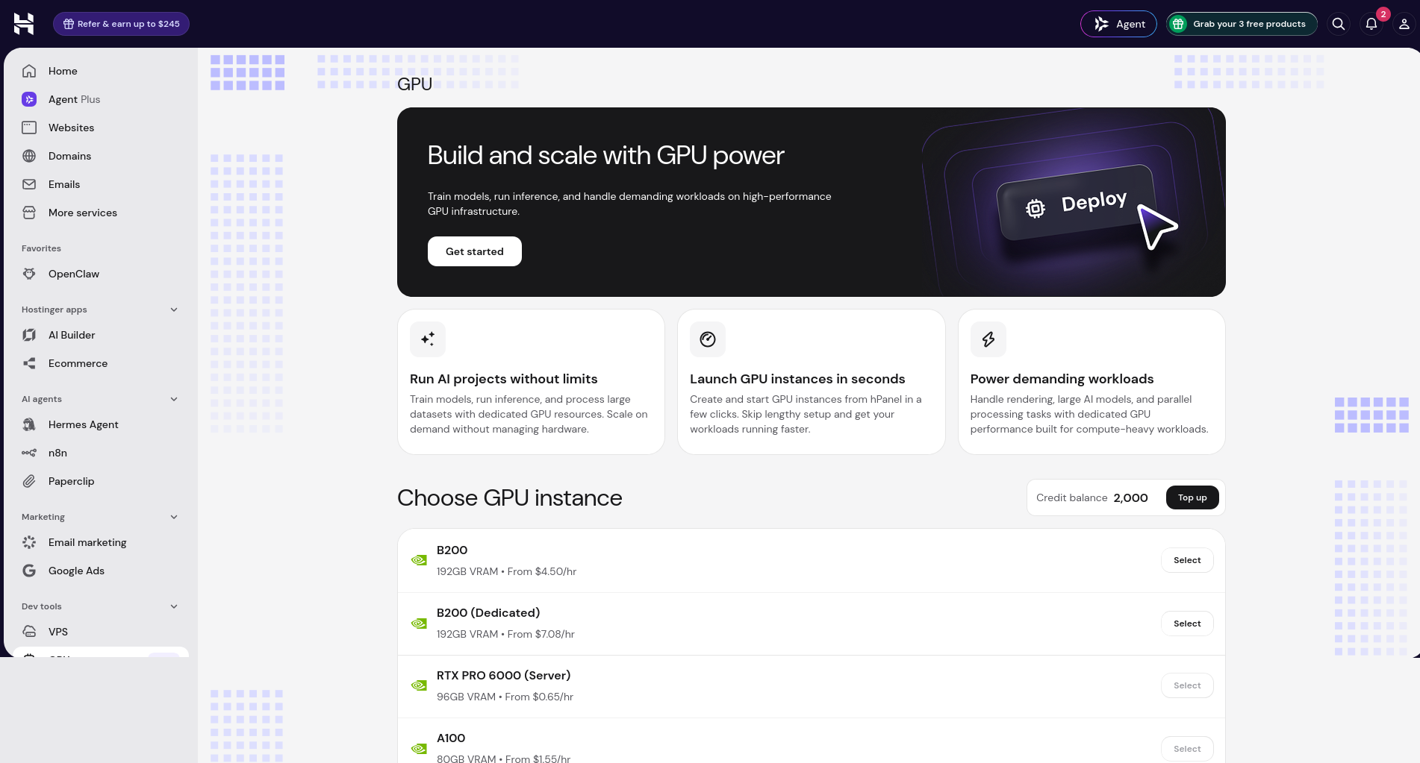Viewport: 1420px width, 763px height.
Task: Click the sparkle icon on Run AI projects card
Action: [x=428, y=339]
